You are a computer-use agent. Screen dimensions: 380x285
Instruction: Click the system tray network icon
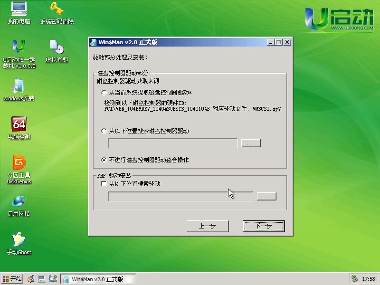[x=355, y=279]
